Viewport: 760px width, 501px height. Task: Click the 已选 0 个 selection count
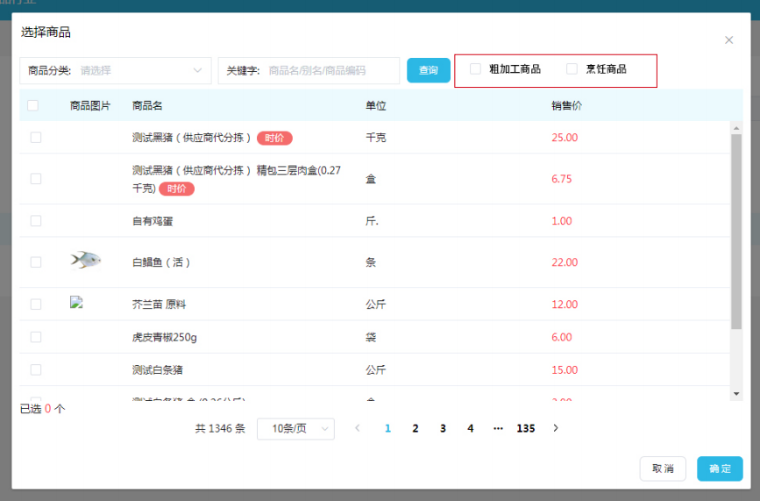(x=43, y=409)
